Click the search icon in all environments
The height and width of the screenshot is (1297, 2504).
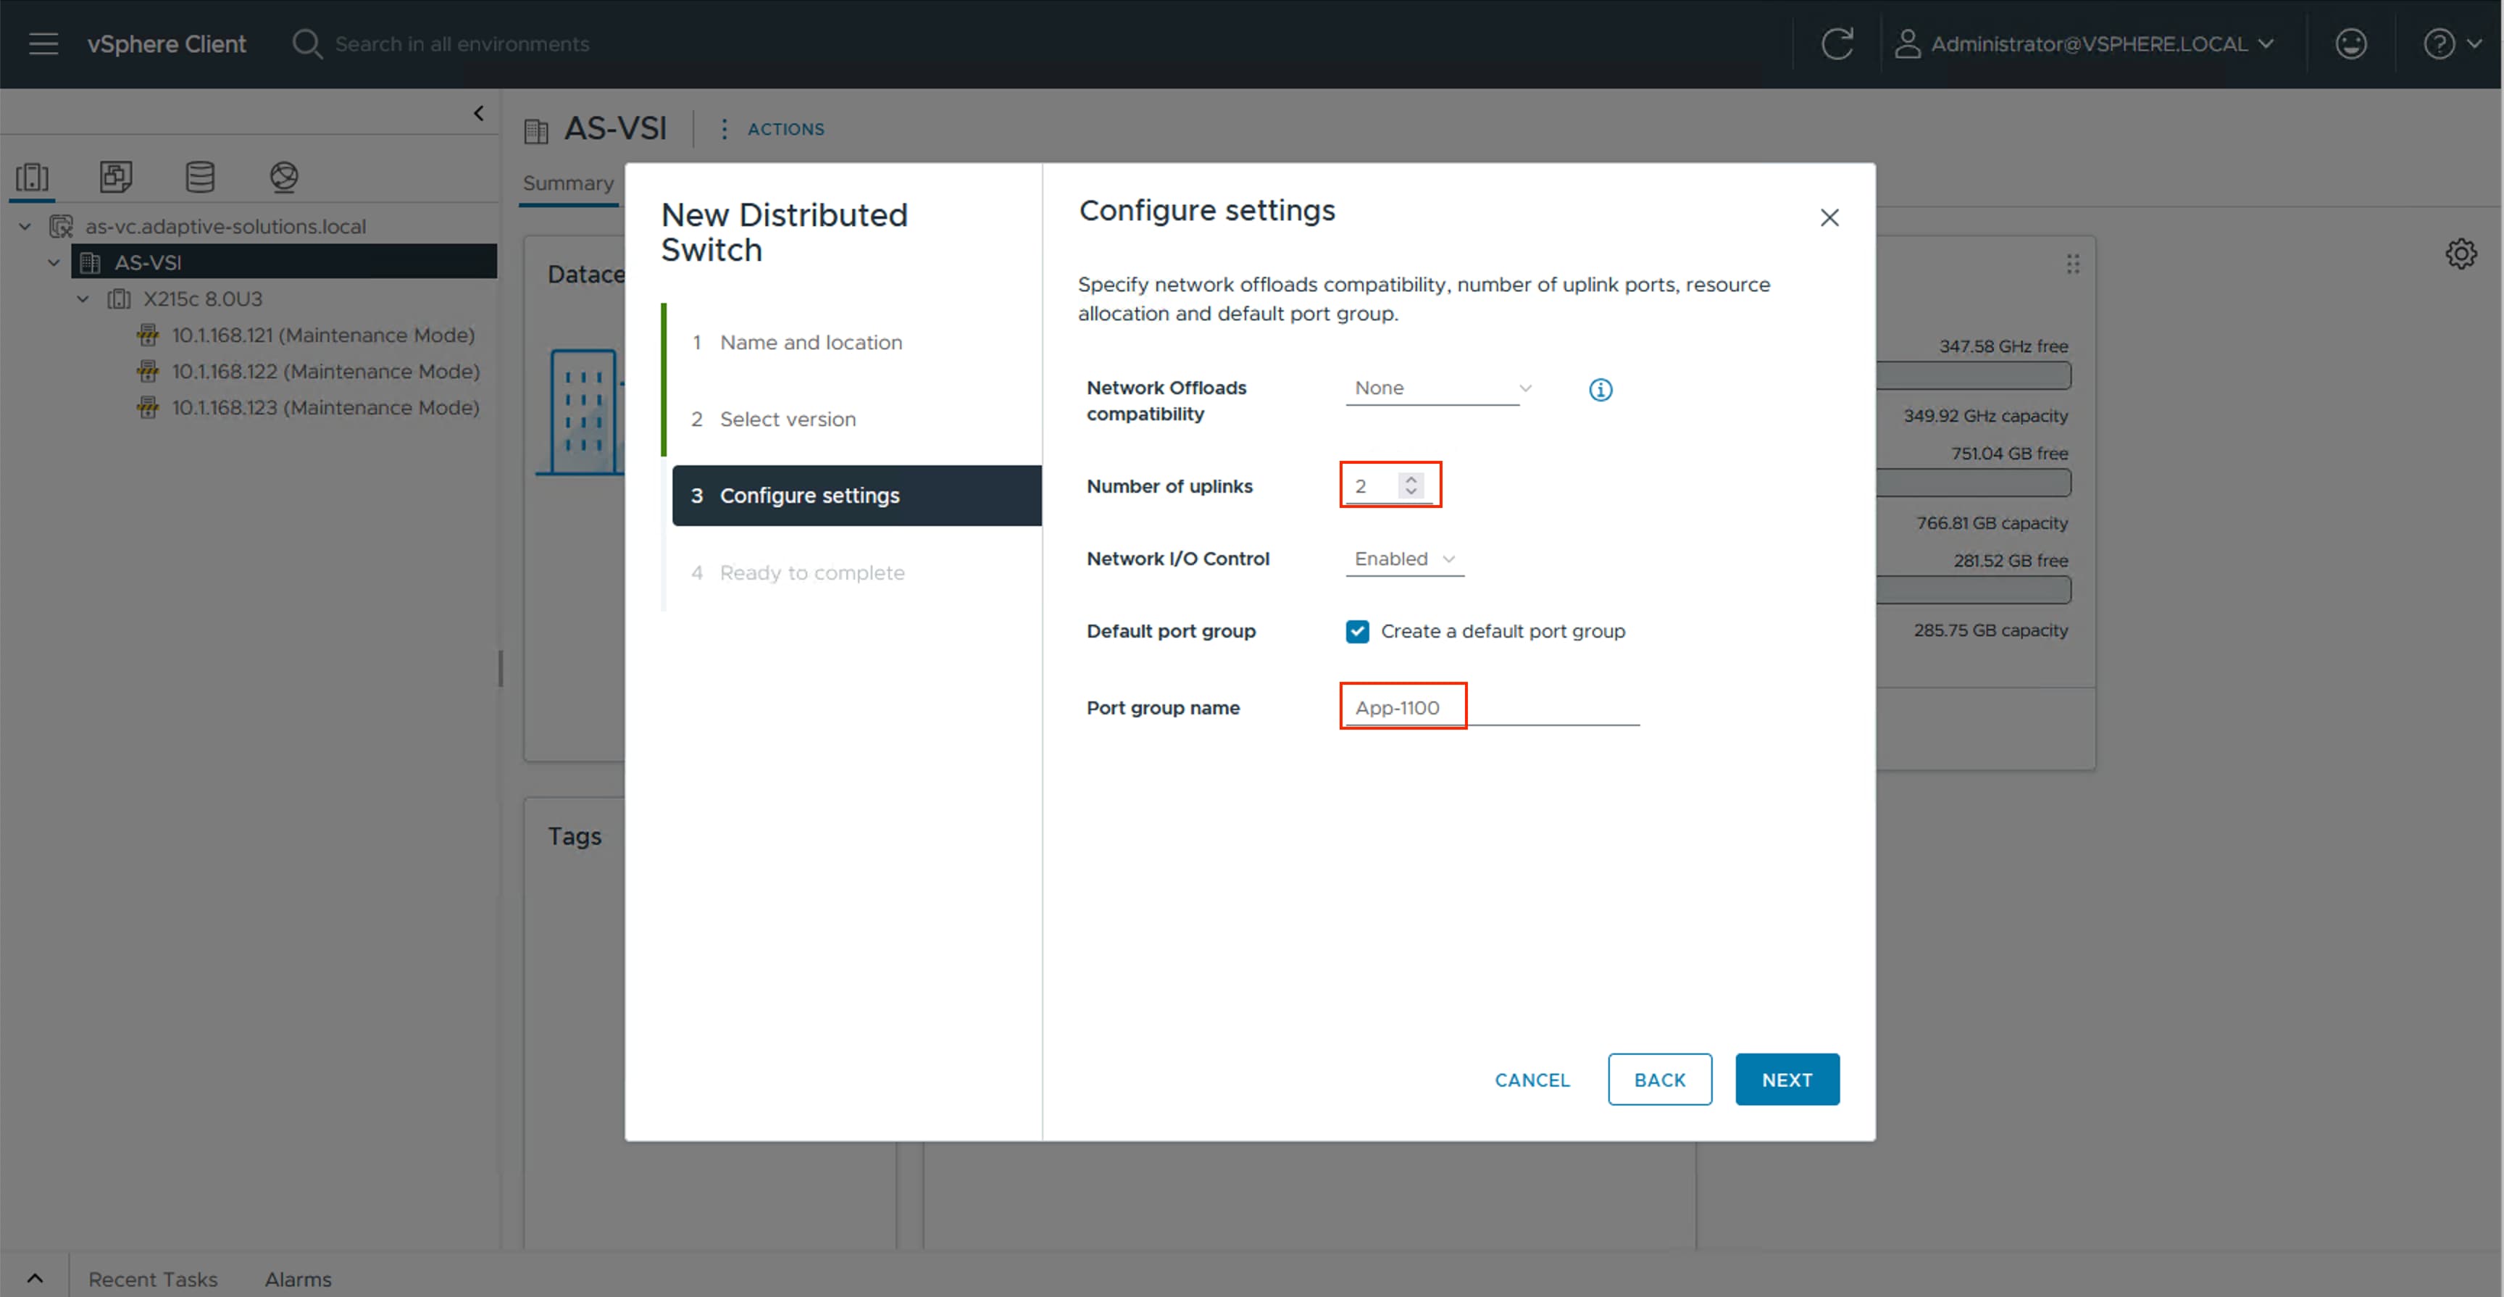(306, 43)
